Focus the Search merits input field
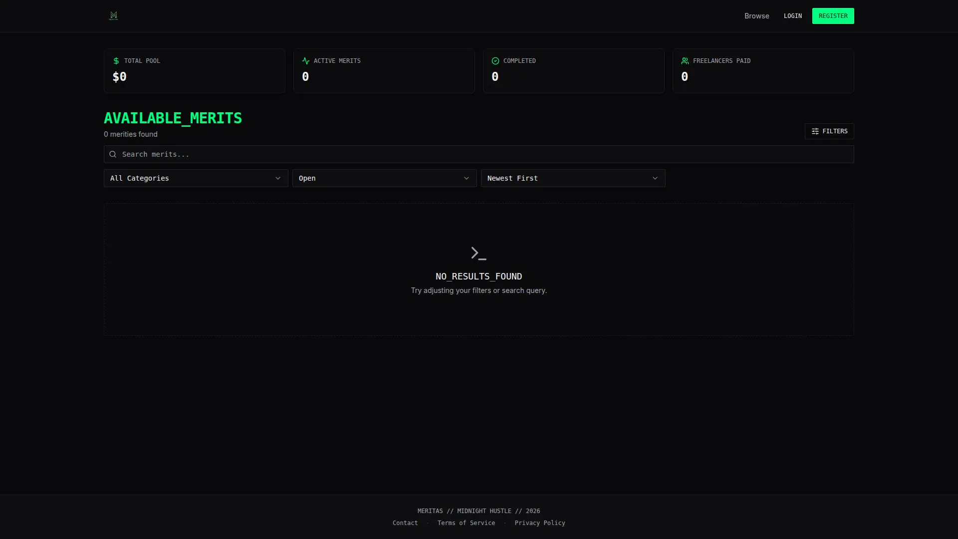 coord(479,154)
